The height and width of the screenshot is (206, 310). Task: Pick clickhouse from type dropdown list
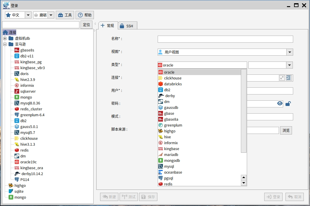coord(200,78)
